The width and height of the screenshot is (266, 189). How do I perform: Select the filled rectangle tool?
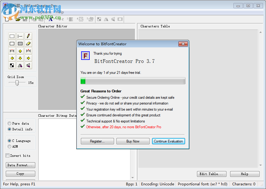point(20,43)
